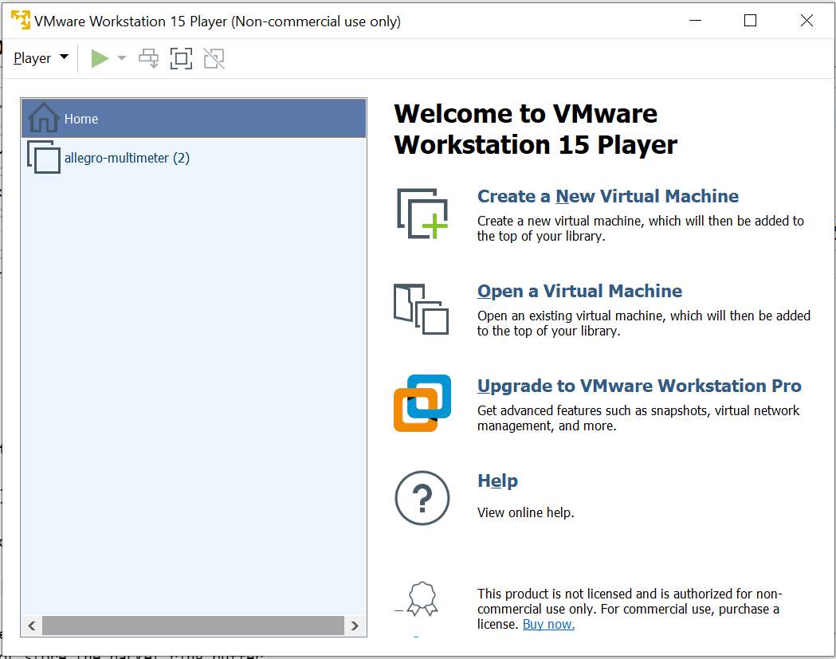Screen dimensions: 836x659
Task: Enter full screen mode icon
Action: coord(181,59)
